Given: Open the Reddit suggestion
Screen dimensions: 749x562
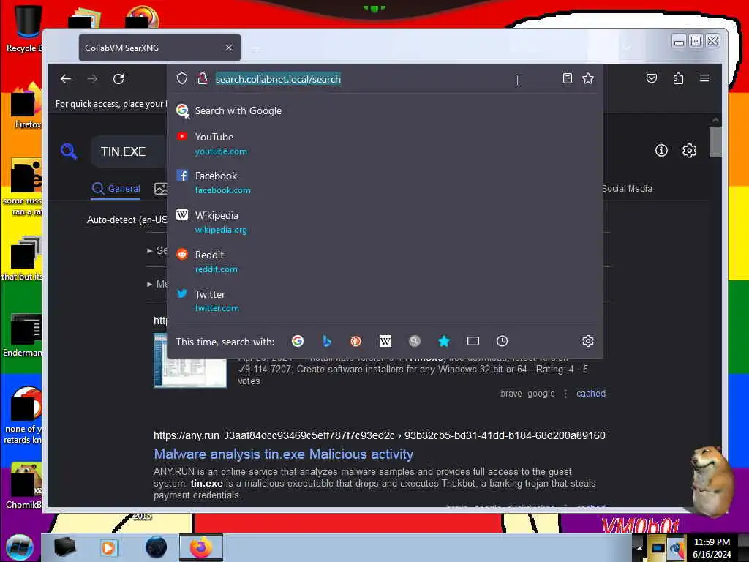Looking at the screenshot, I should tap(385, 261).
